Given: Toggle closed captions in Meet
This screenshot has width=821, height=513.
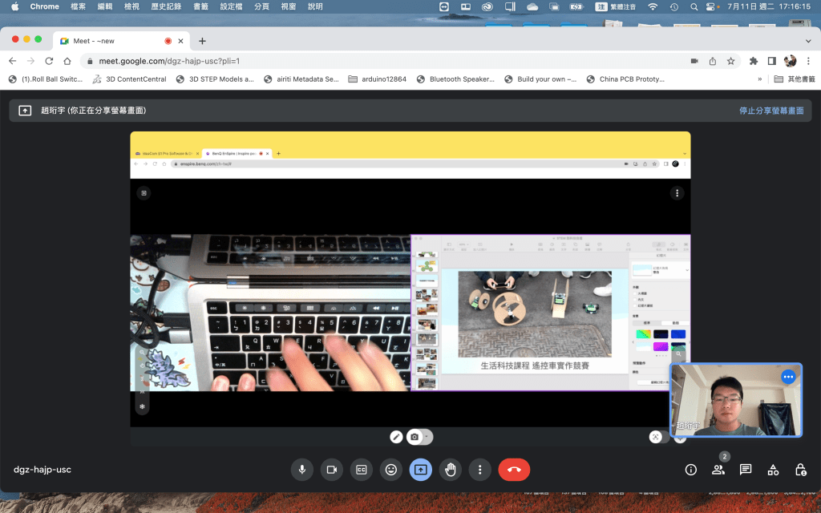Looking at the screenshot, I should point(361,470).
